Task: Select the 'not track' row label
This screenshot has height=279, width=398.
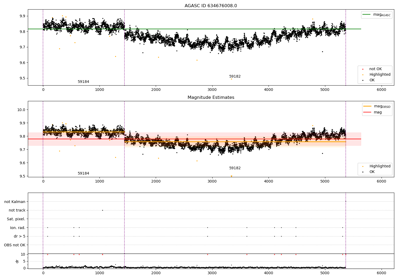Action: [17, 210]
